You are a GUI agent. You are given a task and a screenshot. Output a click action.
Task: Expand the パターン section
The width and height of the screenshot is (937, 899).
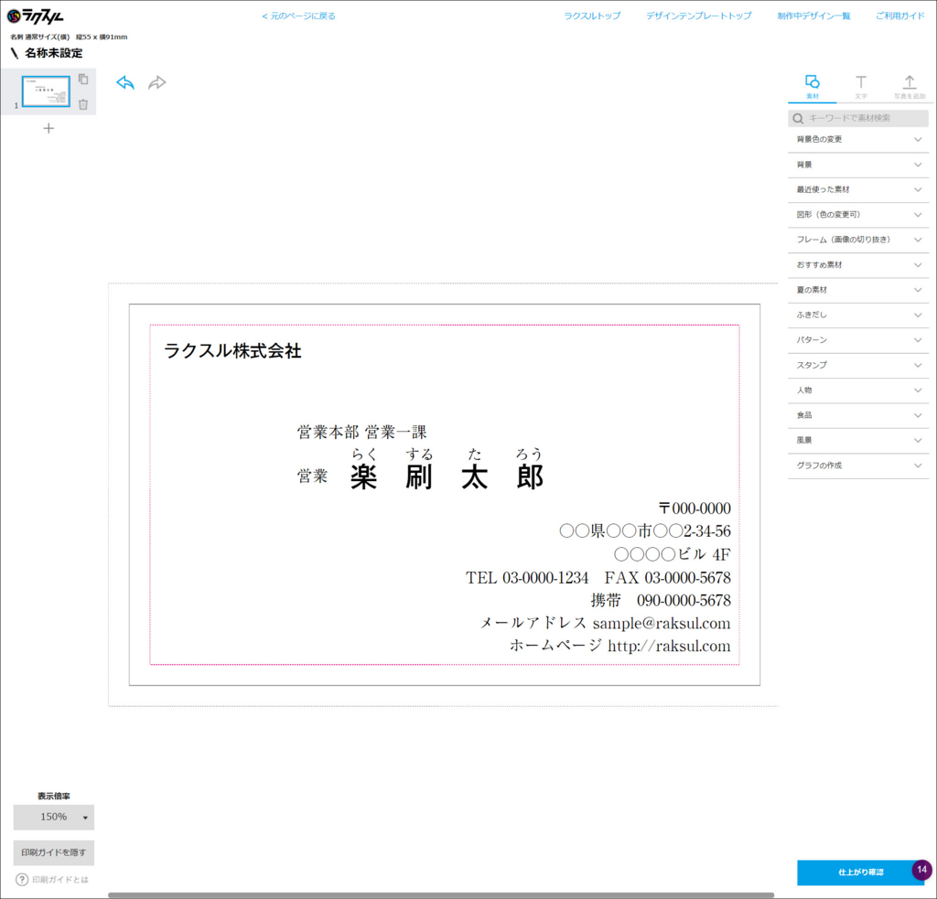pos(858,340)
